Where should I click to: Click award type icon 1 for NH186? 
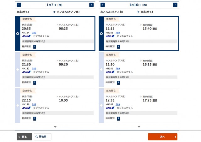35,118
